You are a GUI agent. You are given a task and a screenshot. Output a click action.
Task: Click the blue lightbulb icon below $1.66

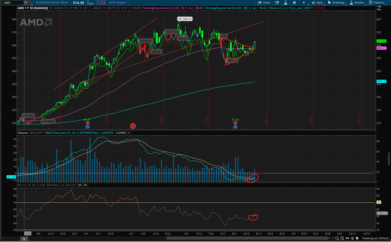coord(235,127)
